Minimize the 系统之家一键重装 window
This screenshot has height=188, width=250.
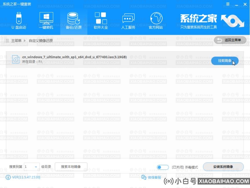(x=236, y=5)
